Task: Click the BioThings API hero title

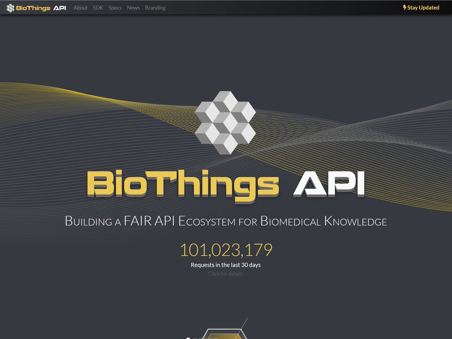Action: tap(226, 186)
